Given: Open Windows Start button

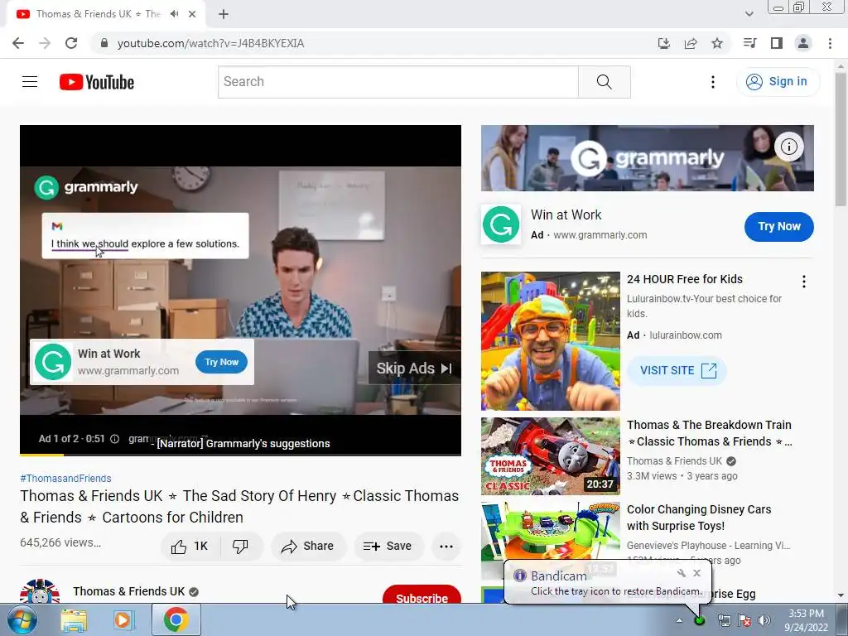Looking at the screenshot, I should point(22,619).
